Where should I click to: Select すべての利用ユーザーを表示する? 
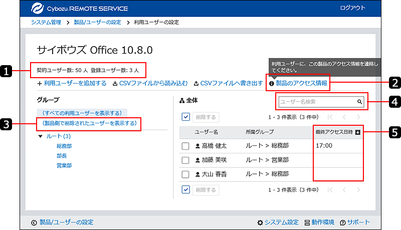click(82, 113)
